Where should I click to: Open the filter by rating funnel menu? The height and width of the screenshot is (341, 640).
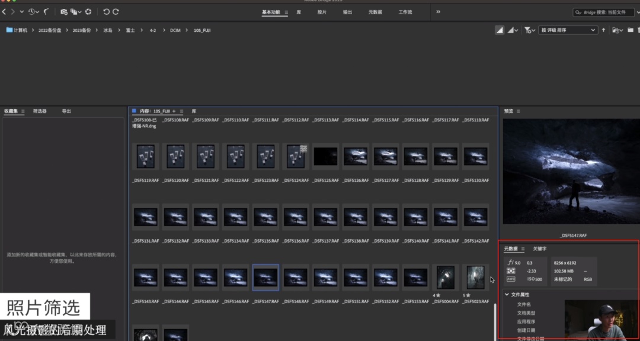point(530,30)
